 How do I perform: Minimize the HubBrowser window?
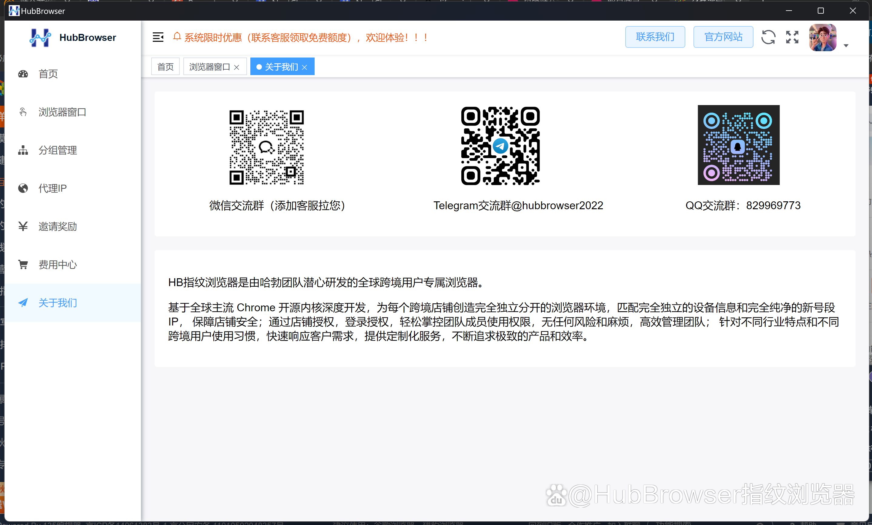tap(789, 11)
